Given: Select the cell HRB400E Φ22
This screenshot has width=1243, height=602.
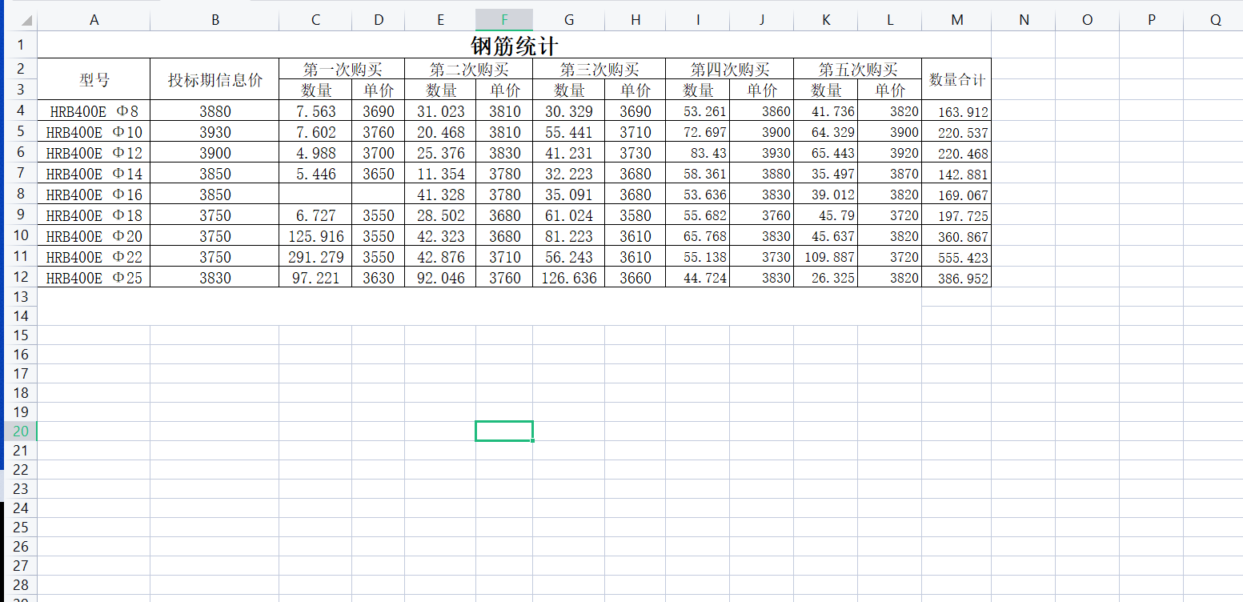Looking at the screenshot, I should tap(94, 256).
